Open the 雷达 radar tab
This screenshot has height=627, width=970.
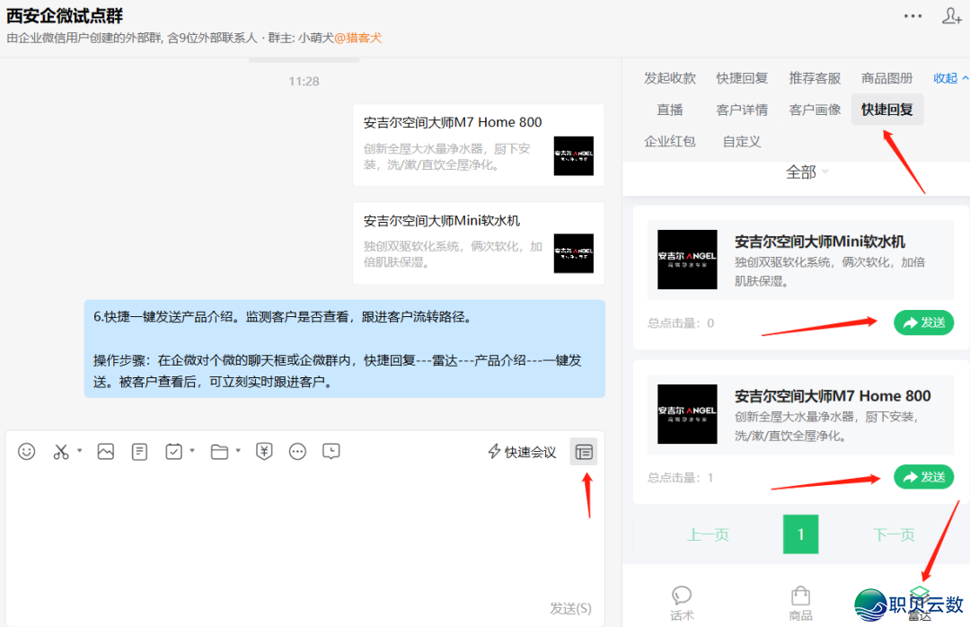[x=920, y=604]
